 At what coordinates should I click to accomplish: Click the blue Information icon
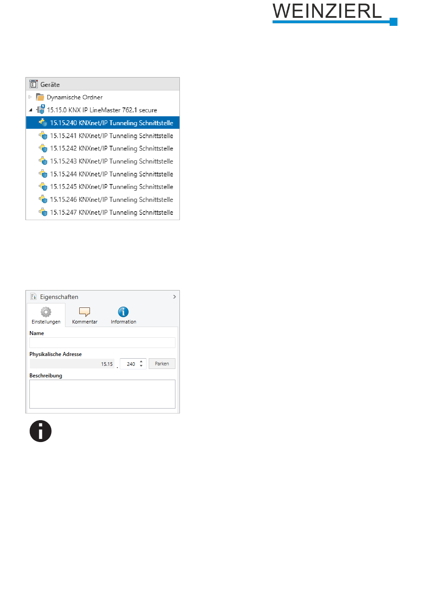(x=123, y=312)
